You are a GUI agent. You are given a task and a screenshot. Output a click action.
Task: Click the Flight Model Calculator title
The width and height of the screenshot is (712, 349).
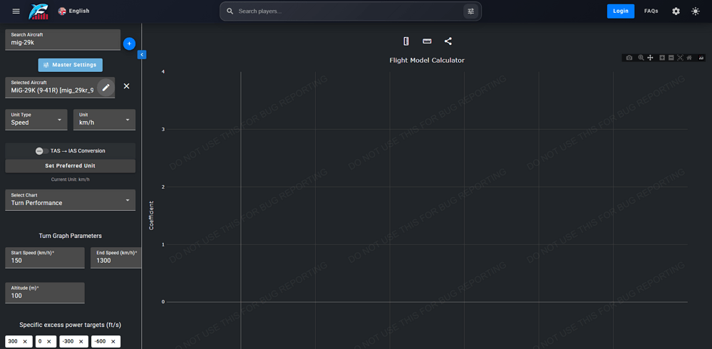[427, 60]
